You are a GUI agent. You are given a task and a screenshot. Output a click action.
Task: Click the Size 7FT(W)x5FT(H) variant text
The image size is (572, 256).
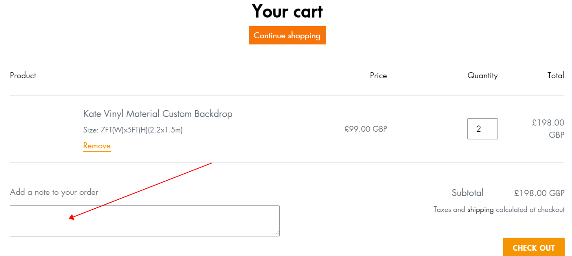(x=133, y=130)
